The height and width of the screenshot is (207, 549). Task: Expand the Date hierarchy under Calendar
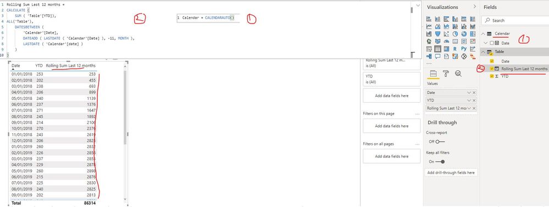click(486, 43)
